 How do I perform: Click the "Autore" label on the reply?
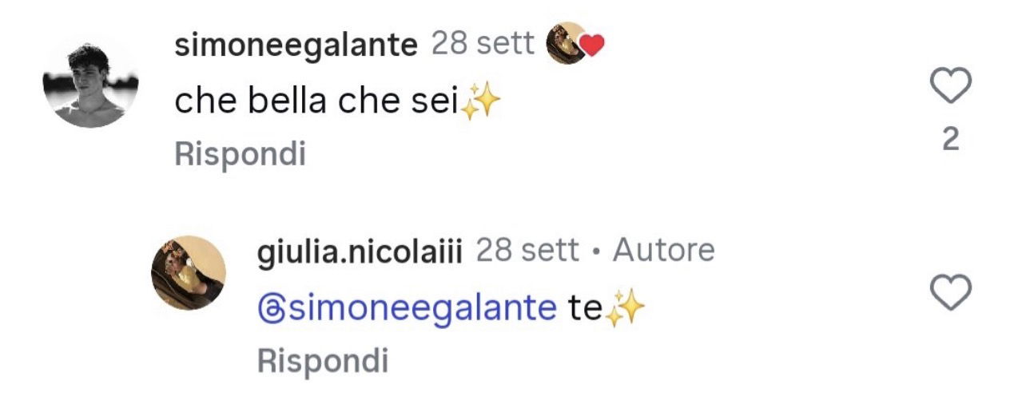coord(663,252)
